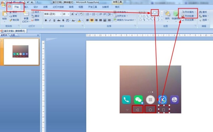Toggle Italic formatting
The height and width of the screenshot is (132, 213).
tap(50, 20)
